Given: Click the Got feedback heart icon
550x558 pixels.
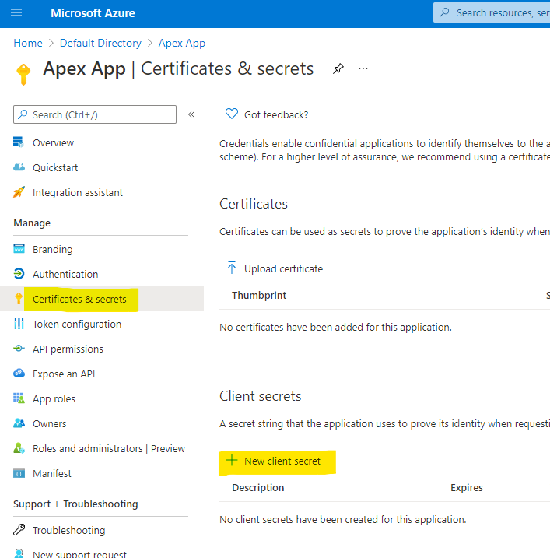Looking at the screenshot, I should [231, 114].
